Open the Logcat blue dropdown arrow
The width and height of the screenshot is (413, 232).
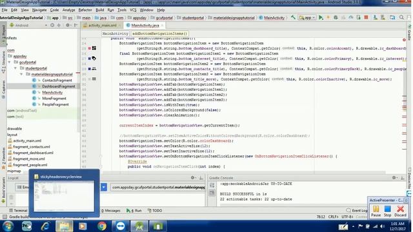tap(104, 188)
